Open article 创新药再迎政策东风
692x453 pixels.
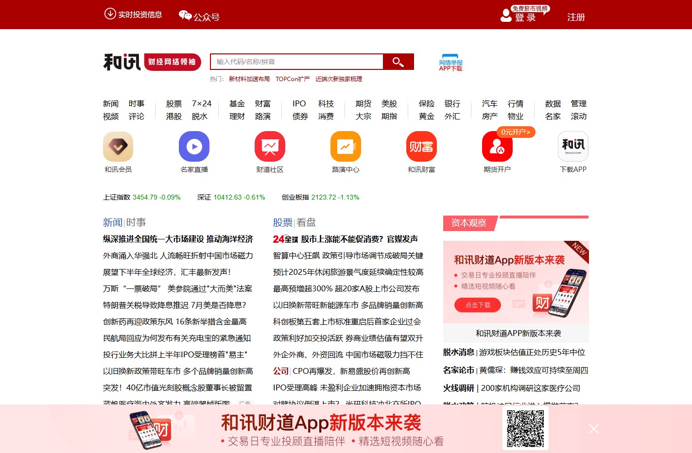point(174,321)
